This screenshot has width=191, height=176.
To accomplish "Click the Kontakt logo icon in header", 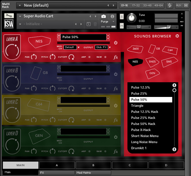I will pos(170,5).
